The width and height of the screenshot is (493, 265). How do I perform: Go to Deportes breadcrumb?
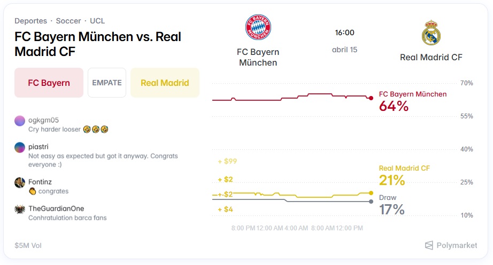(x=30, y=21)
